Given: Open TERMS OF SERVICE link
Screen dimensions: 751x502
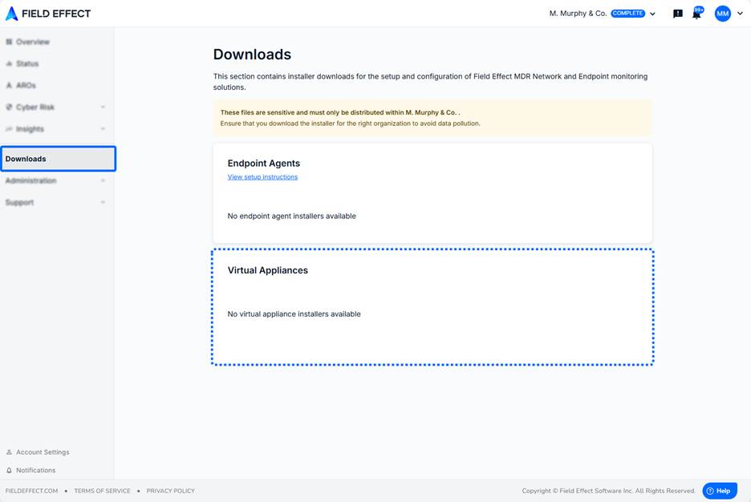Looking at the screenshot, I should [x=102, y=491].
